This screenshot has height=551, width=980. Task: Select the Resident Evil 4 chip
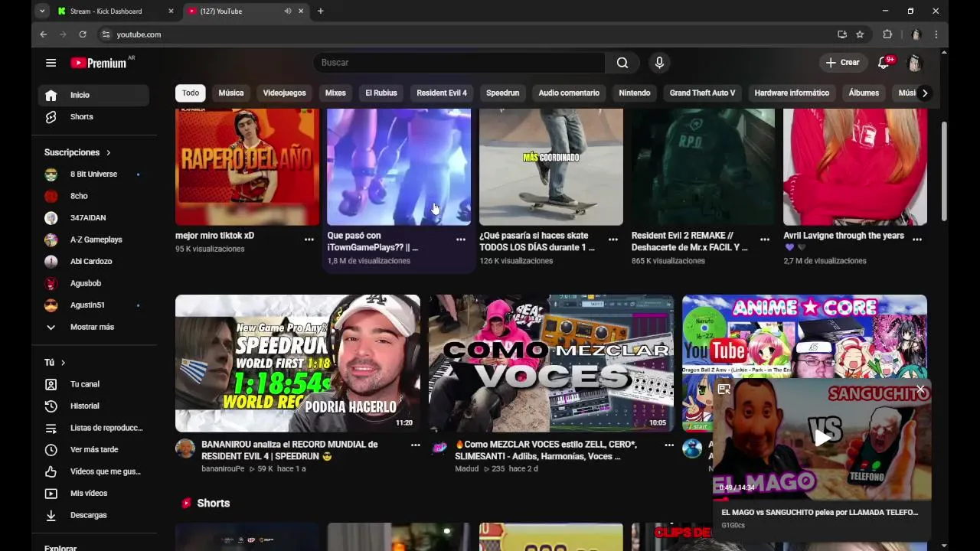pos(442,93)
